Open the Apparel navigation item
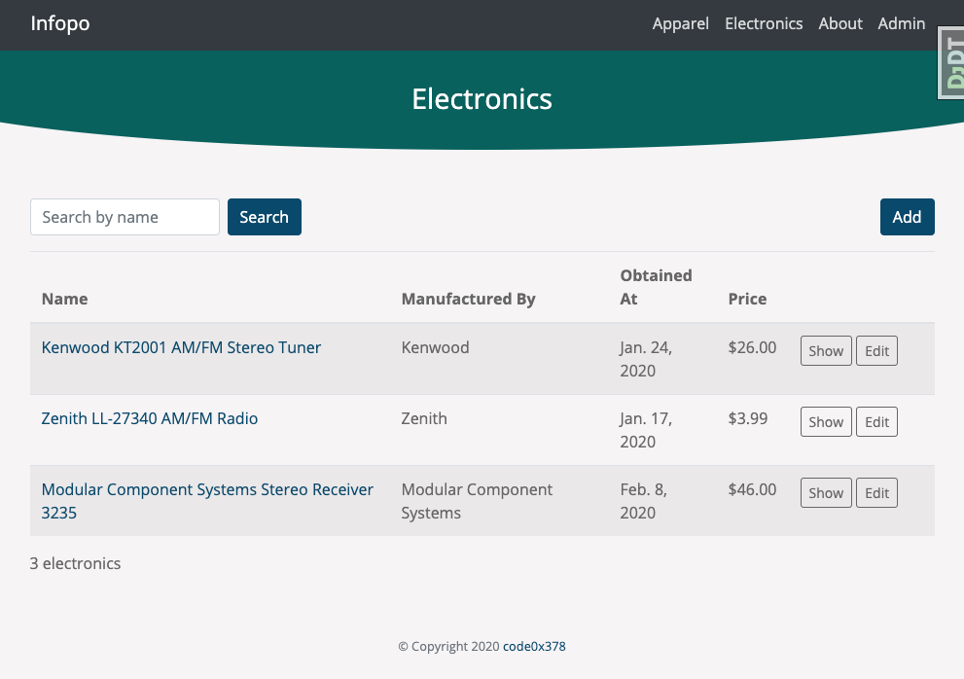The width and height of the screenshot is (964, 679). pyautogui.click(x=680, y=23)
